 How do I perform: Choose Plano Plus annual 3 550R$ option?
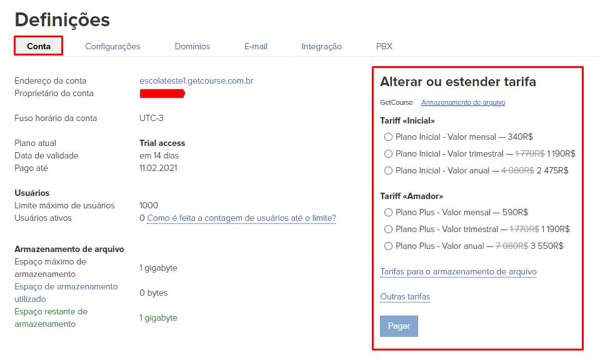tap(389, 246)
